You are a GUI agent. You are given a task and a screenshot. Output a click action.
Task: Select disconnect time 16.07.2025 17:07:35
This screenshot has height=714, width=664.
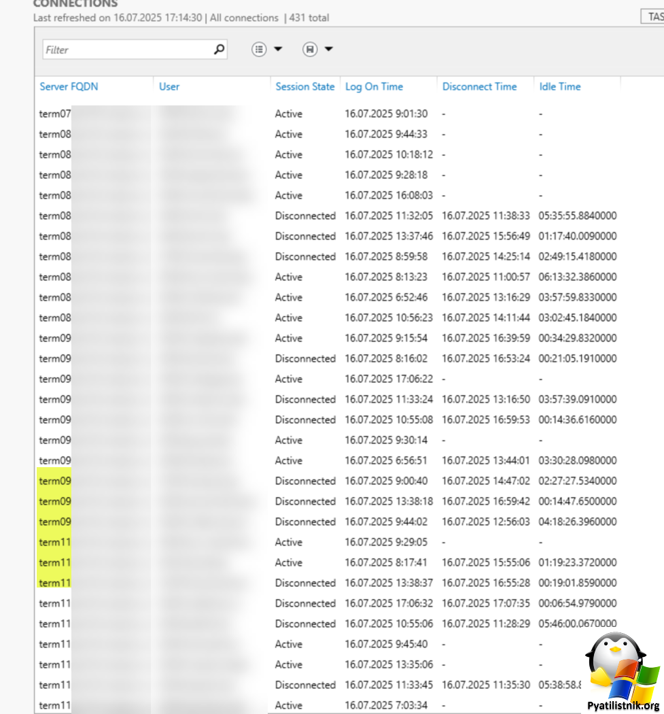coord(486,603)
